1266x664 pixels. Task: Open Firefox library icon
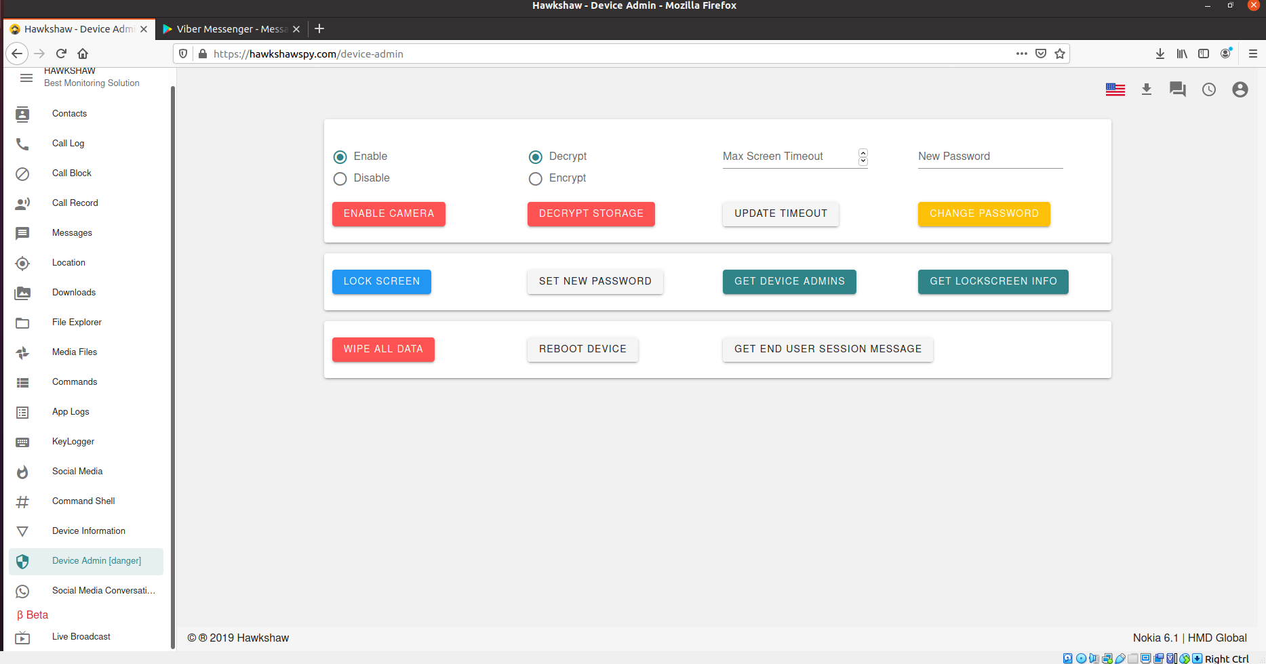pos(1182,54)
